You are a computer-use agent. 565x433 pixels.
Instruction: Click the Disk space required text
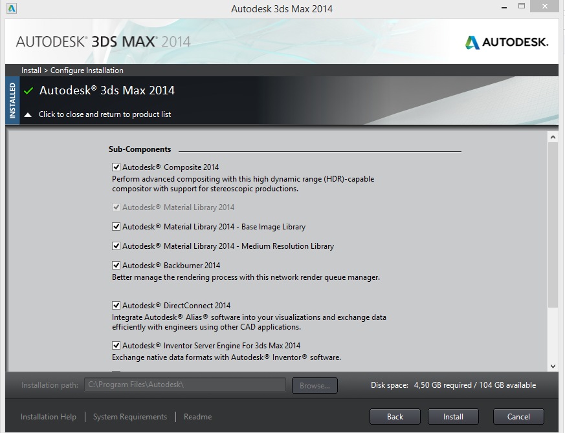click(453, 385)
